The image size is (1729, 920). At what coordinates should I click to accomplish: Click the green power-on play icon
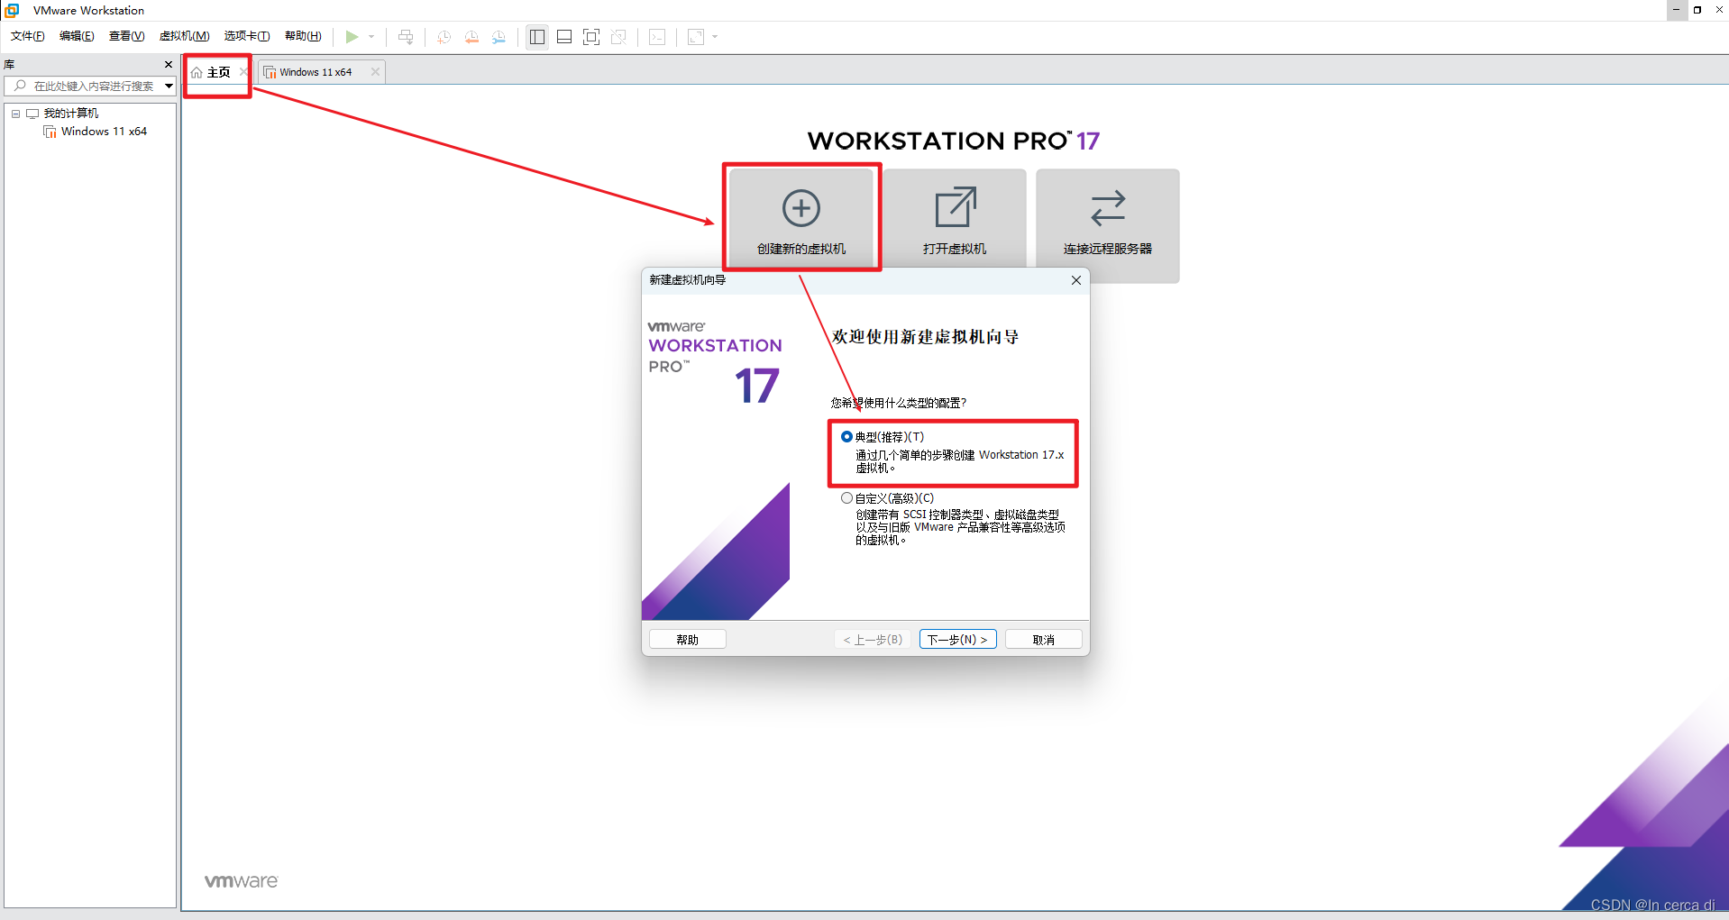click(352, 37)
